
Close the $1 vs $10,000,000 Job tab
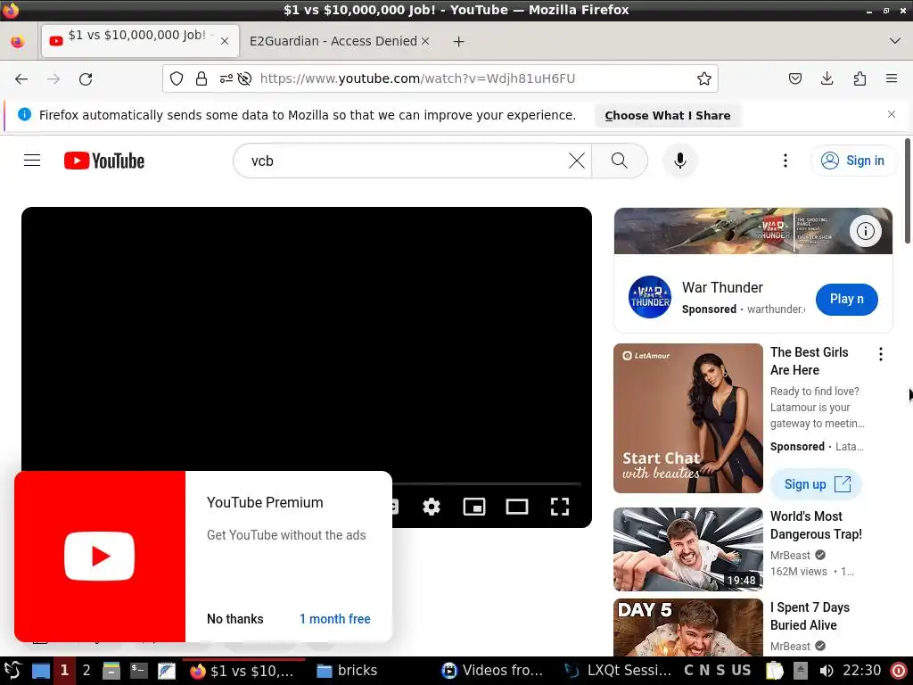tap(225, 41)
